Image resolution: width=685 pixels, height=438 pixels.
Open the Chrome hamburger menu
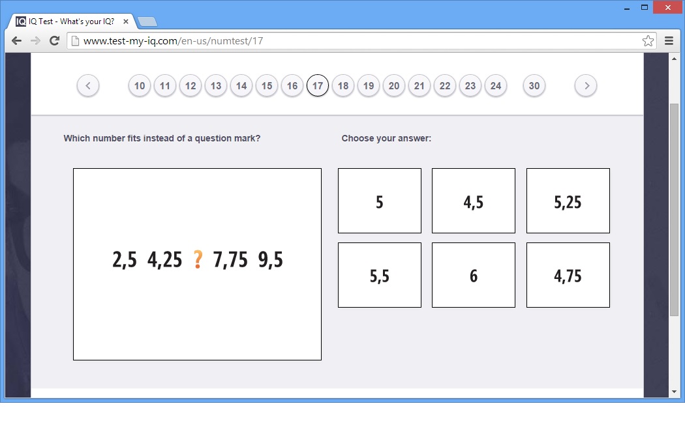pyautogui.click(x=669, y=41)
